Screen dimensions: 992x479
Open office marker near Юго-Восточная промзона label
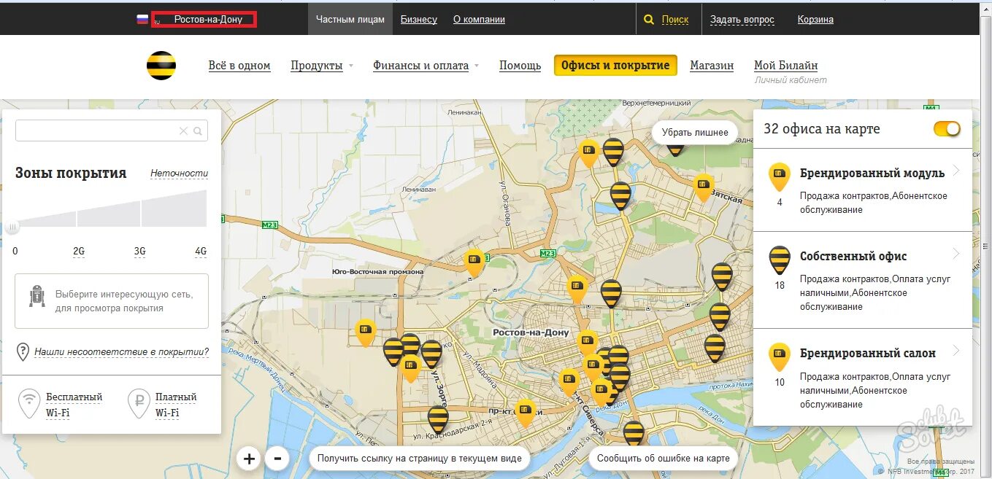[x=474, y=263]
